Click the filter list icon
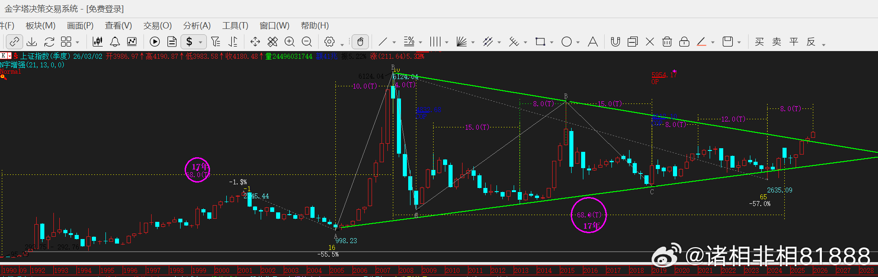This screenshot has width=878, height=277. tap(216, 42)
